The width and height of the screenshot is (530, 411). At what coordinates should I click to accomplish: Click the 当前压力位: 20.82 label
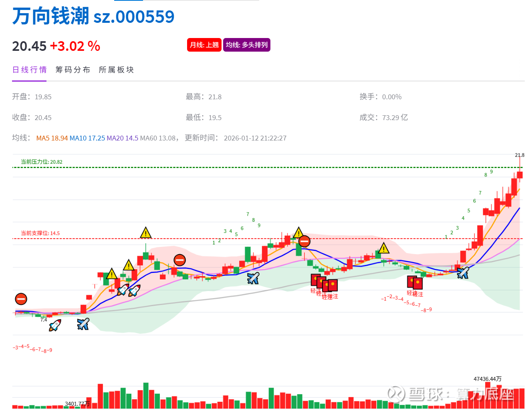tap(42, 162)
